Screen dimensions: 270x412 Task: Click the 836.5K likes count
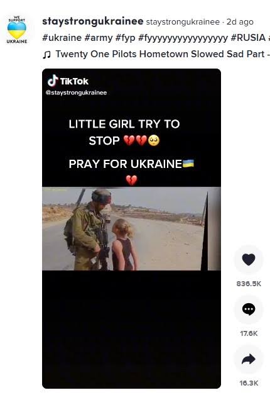tap(249, 284)
